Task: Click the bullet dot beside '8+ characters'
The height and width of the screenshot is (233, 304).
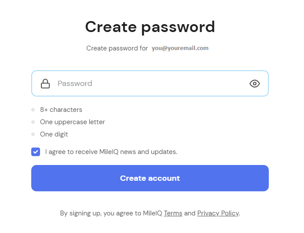Action: 33,110
